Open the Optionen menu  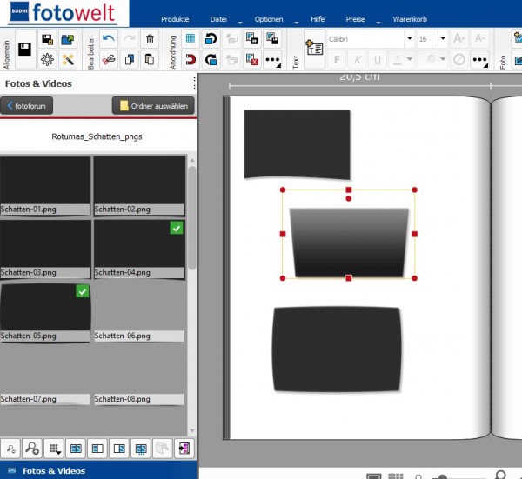[x=269, y=19]
